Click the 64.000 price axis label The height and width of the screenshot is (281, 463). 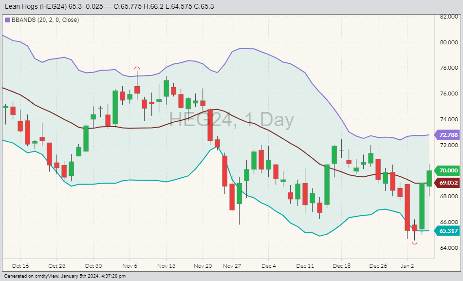448,248
